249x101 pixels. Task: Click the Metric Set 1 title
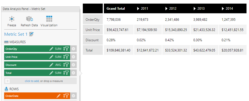click(x=16, y=34)
